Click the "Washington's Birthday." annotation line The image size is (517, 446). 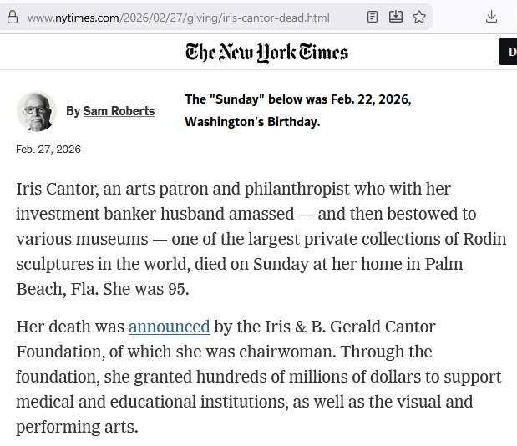(x=252, y=122)
